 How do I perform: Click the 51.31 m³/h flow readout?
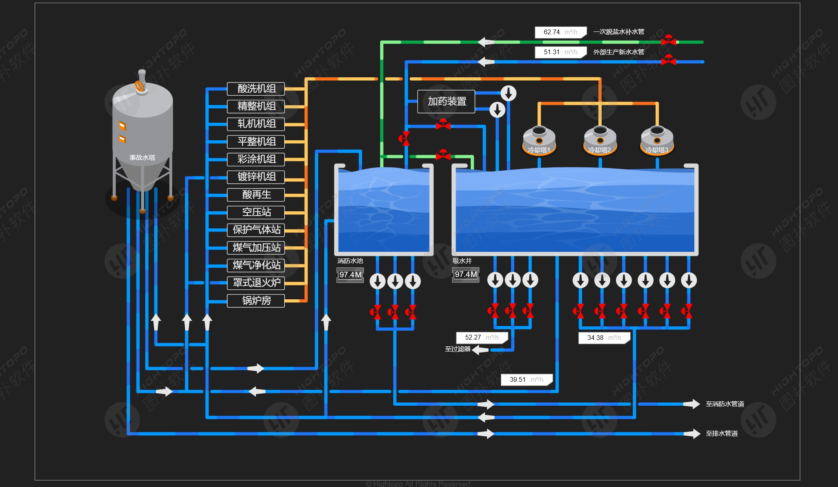[560, 52]
